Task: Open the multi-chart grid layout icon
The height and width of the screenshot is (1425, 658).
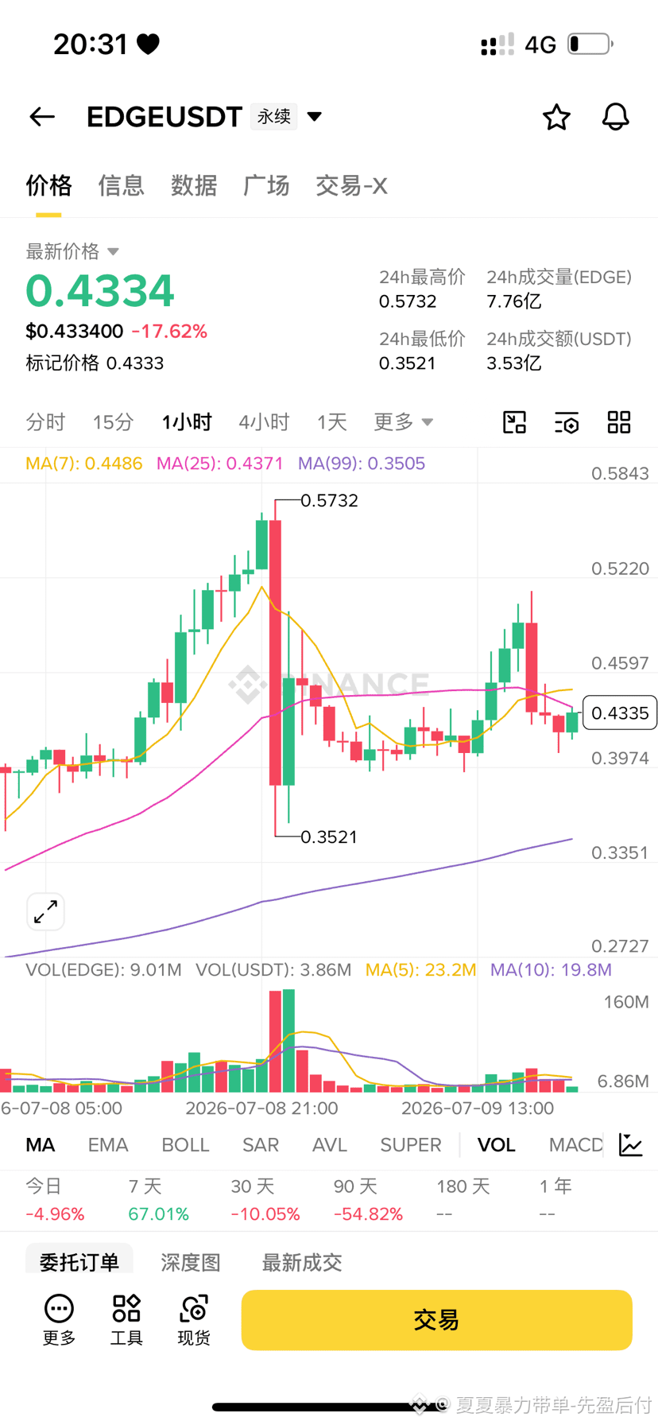Action: pyautogui.click(x=619, y=422)
